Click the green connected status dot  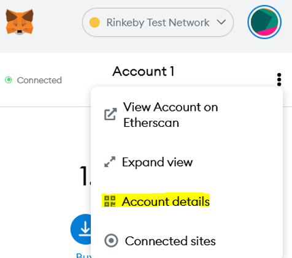9,80
